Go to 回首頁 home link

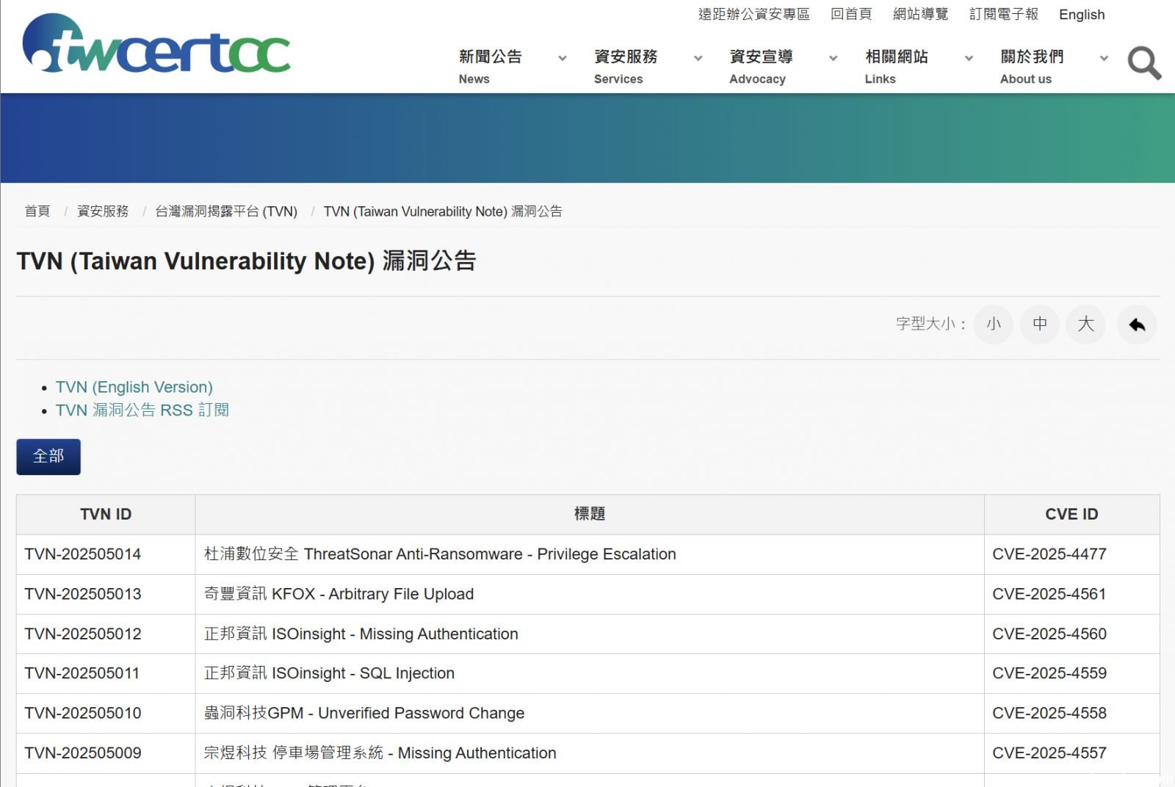click(x=851, y=14)
